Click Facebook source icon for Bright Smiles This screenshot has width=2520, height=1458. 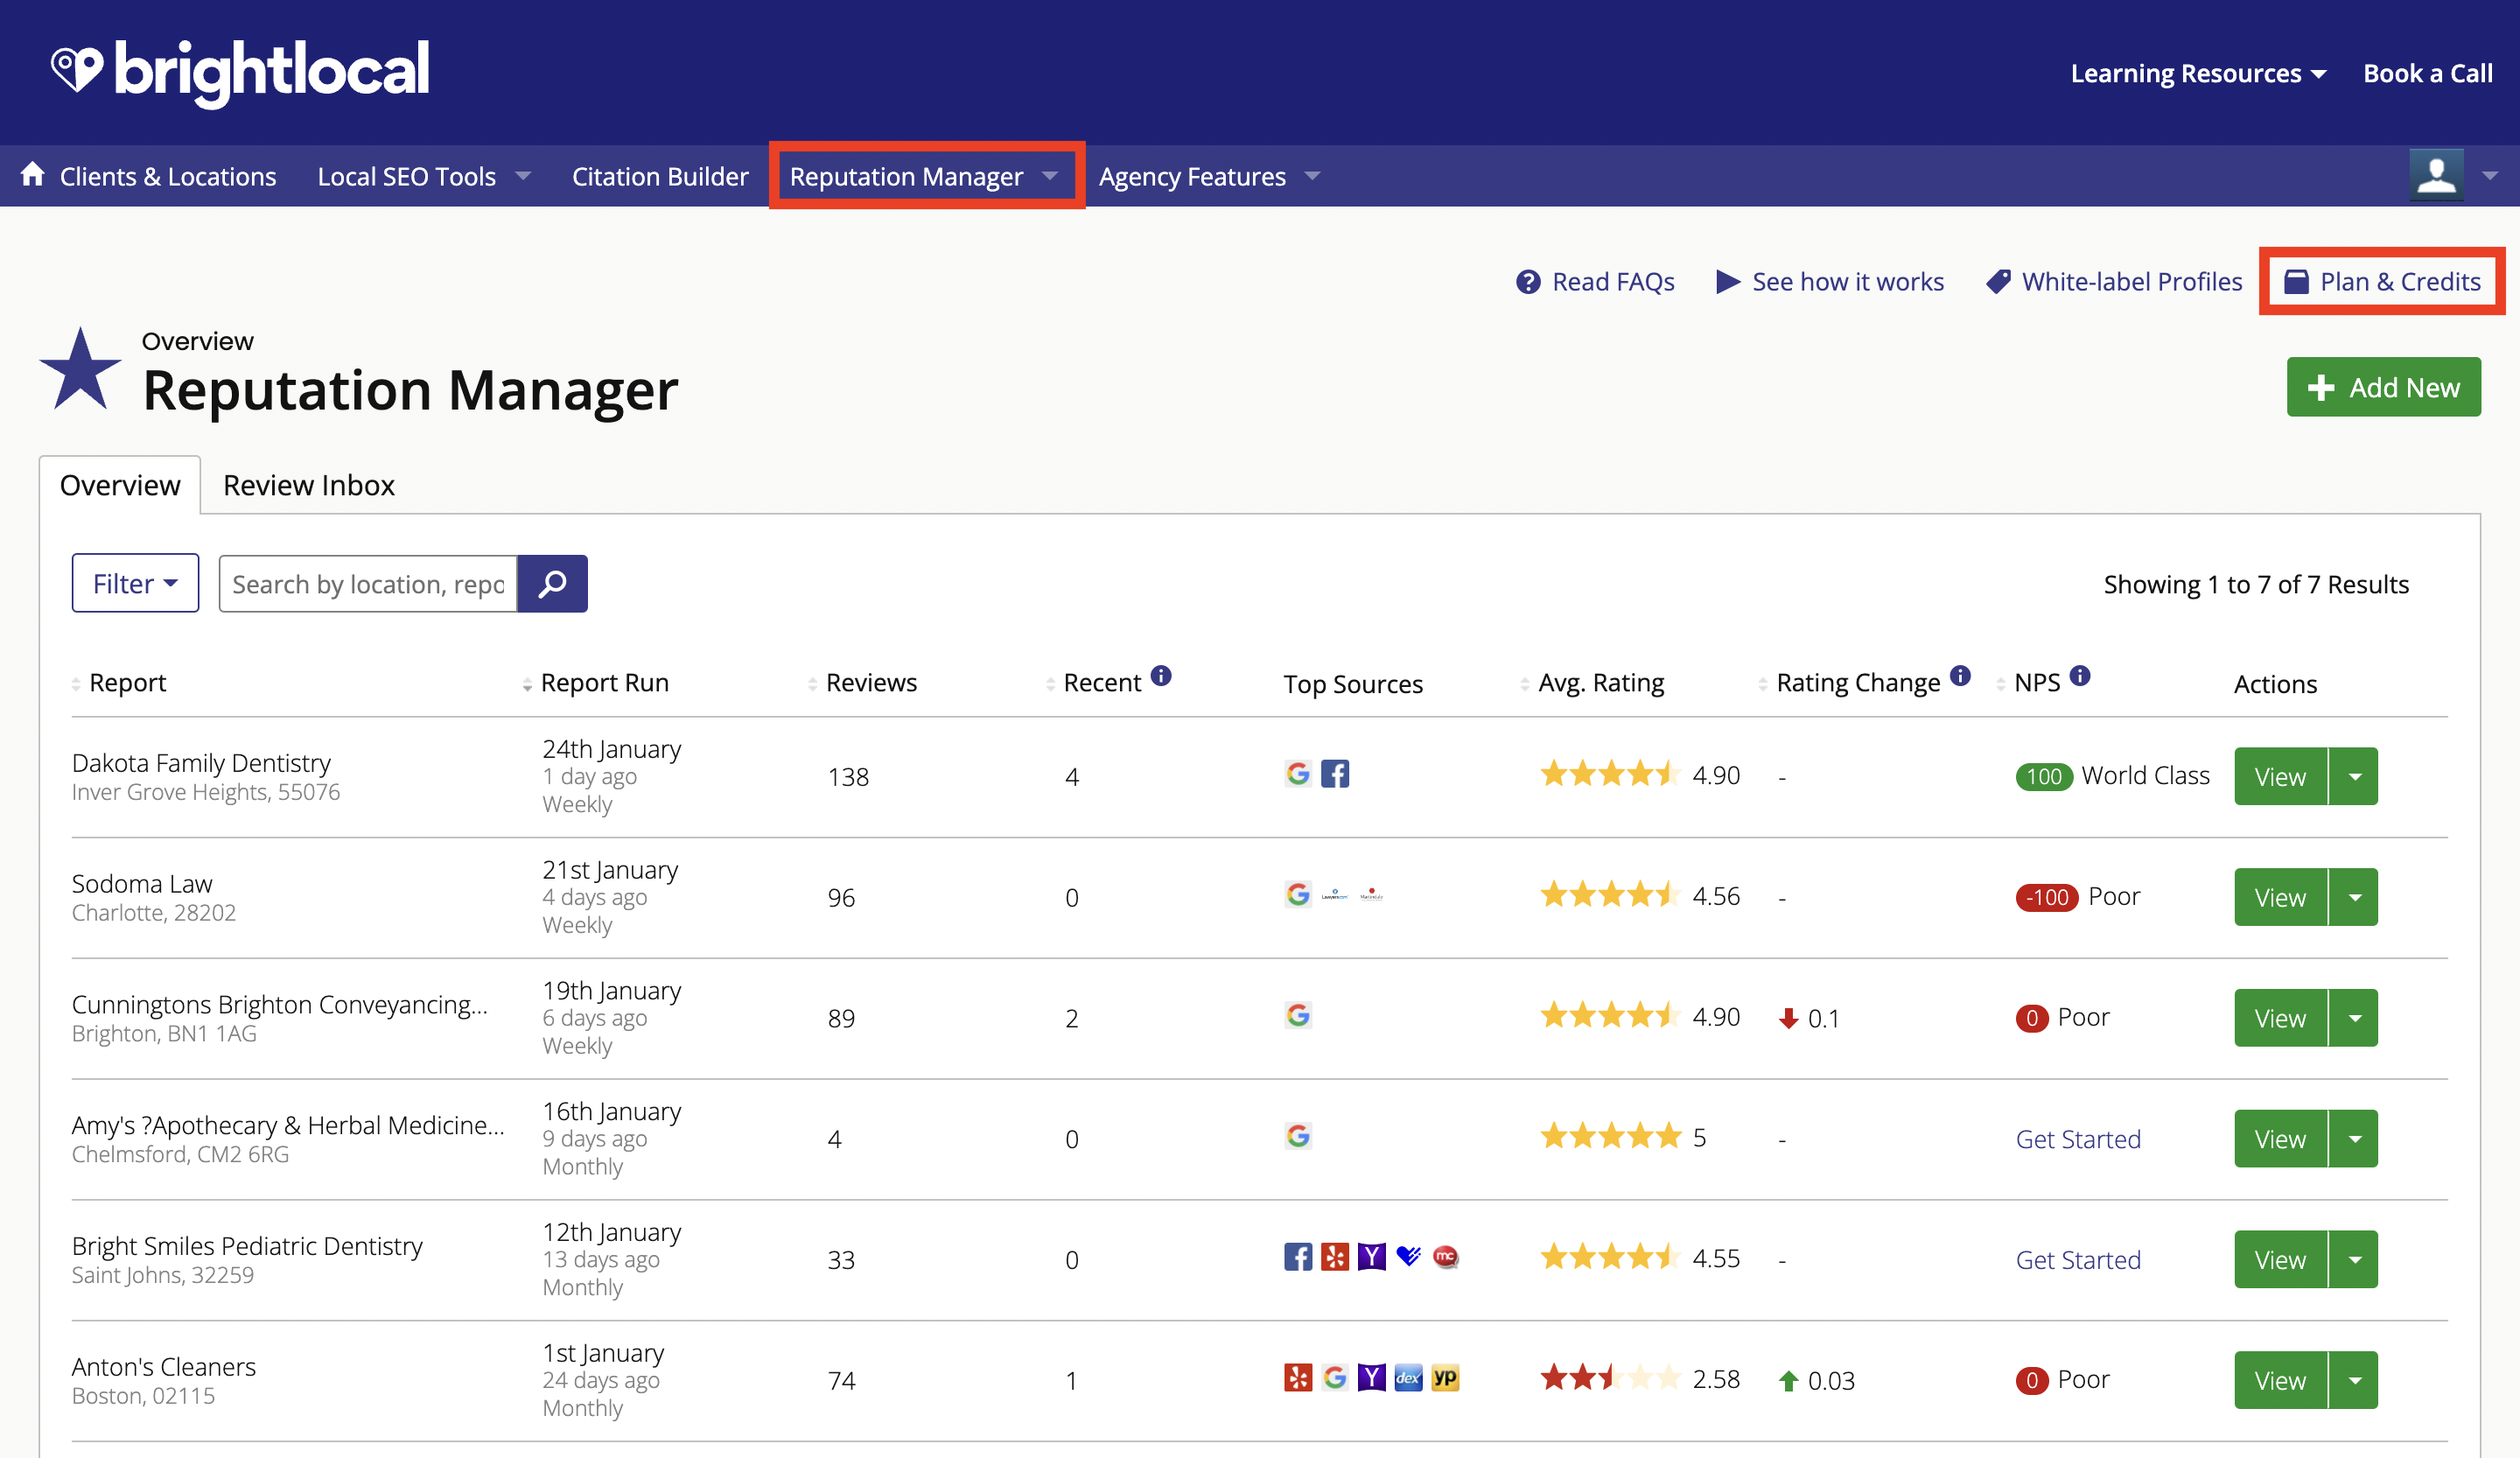(1298, 1257)
